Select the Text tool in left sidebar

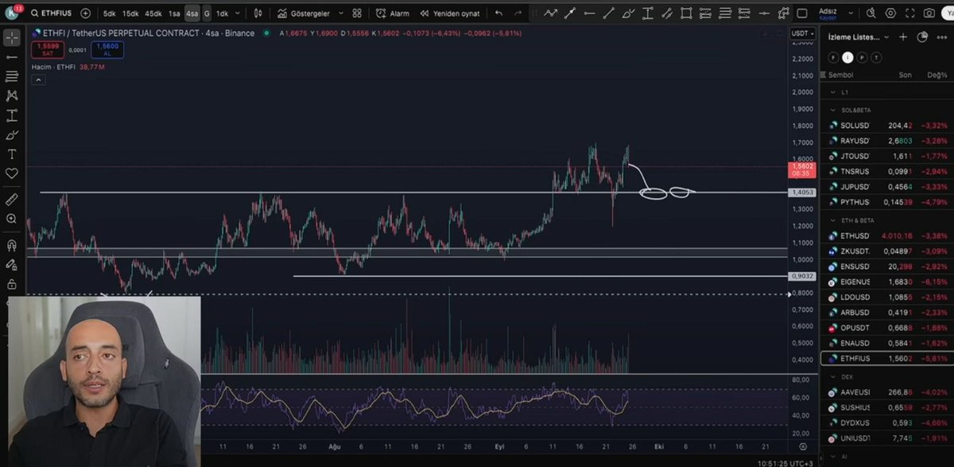tap(12, 154)
